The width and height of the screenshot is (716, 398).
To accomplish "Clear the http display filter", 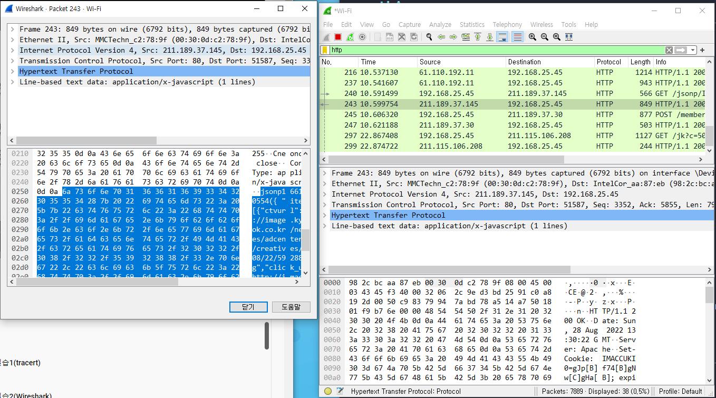I will pyautogui.click(x=669, y=50).
